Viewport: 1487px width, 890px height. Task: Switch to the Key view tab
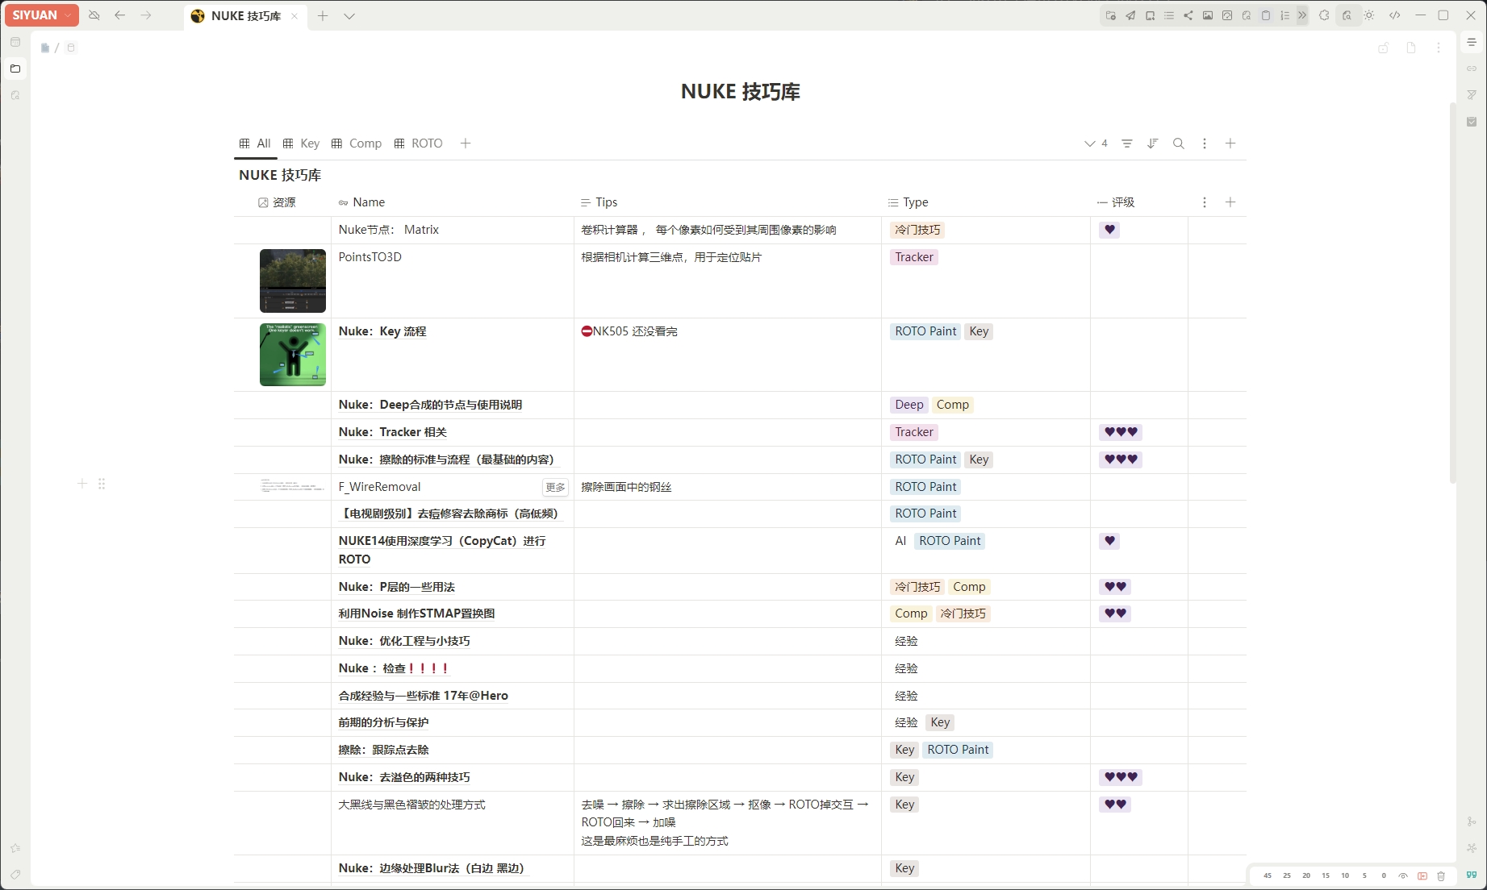coord(301,143)
